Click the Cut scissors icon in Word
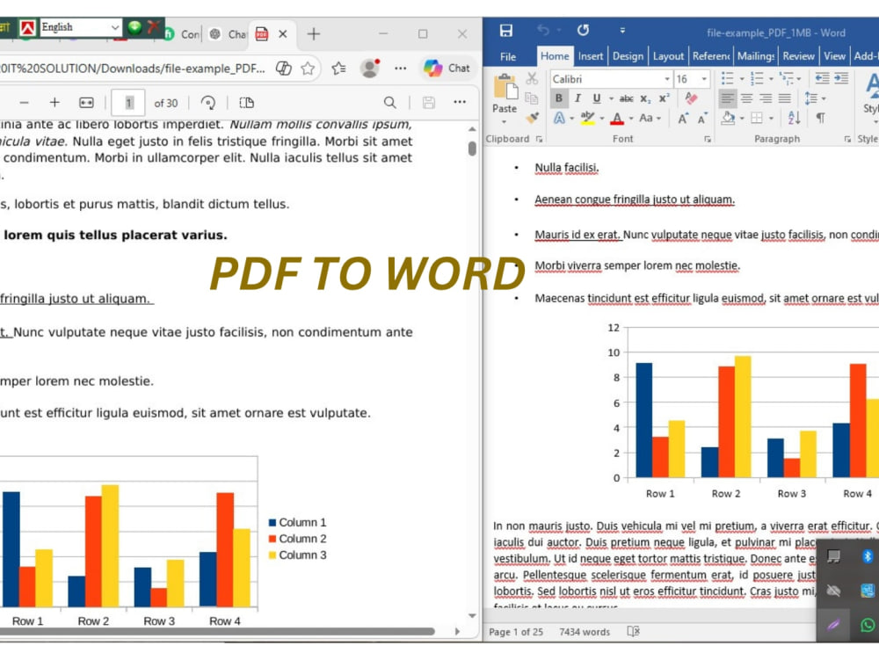879x660 pixels. (x=532, y=78)
